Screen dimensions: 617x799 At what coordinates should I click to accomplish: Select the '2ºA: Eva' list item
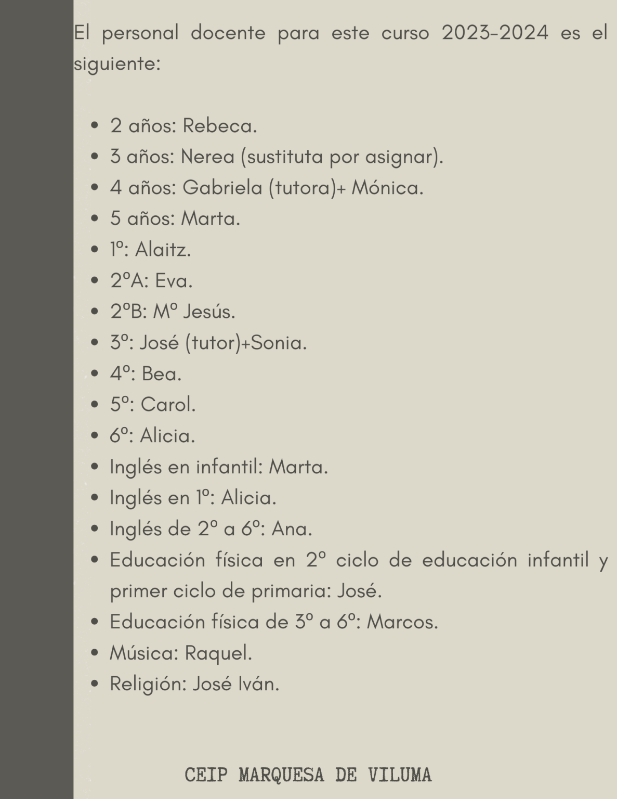pos(151,281)
